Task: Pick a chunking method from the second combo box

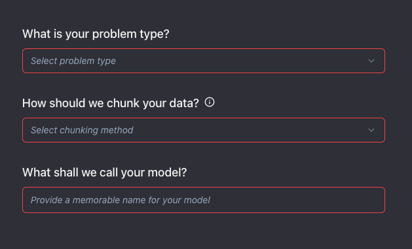Action: click(x=204, y=130)
